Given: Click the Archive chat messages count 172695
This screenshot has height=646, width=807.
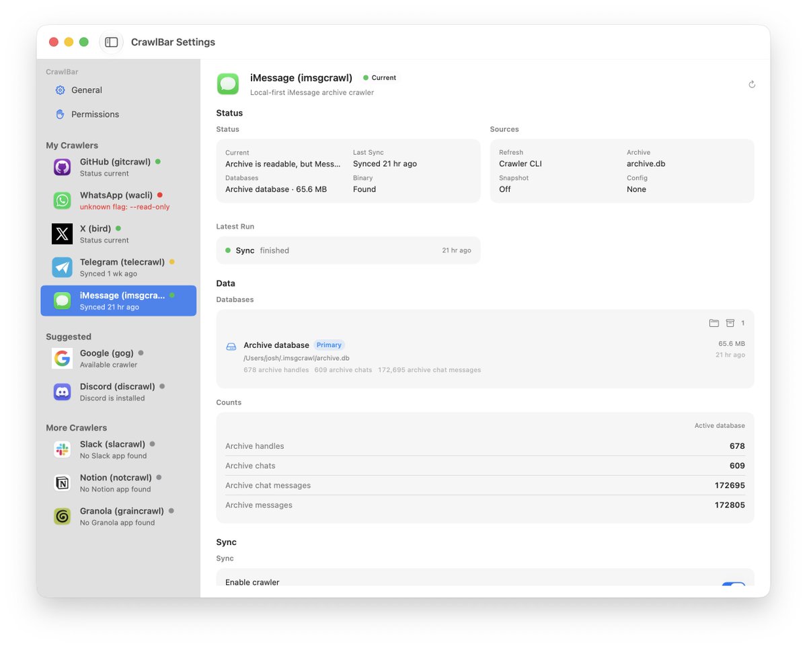Looking at the screenshot, I should click(730, 485).
